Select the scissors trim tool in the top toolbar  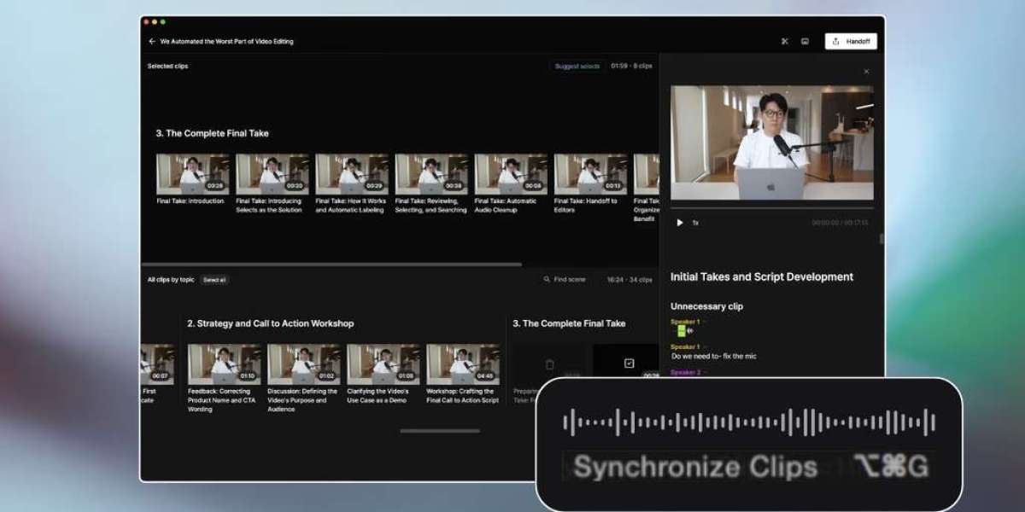[x=784, y=41]
